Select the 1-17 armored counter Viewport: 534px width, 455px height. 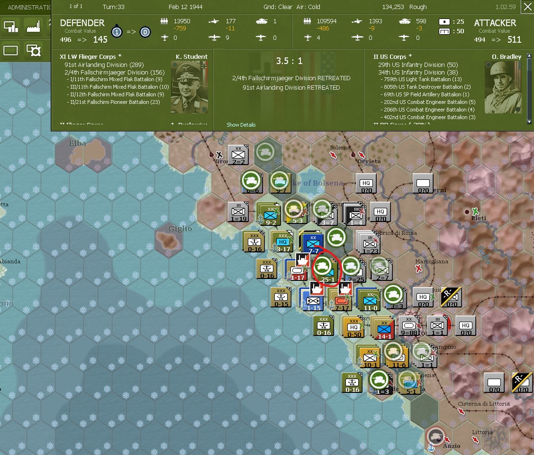pos(297,270)
